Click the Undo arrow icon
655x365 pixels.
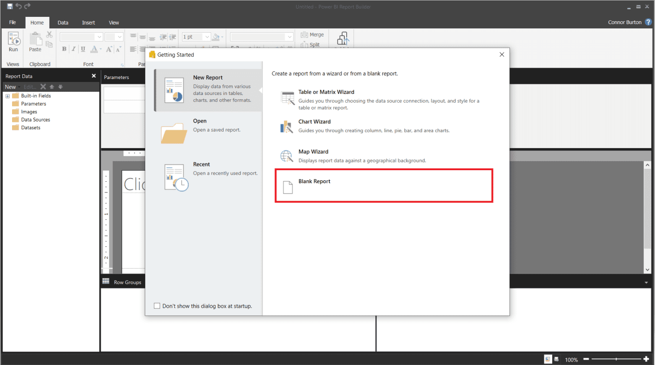coord(18,6)
